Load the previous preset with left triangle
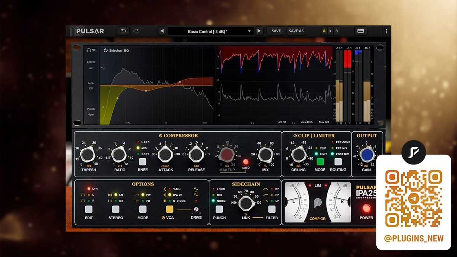 tap(162, 31)
